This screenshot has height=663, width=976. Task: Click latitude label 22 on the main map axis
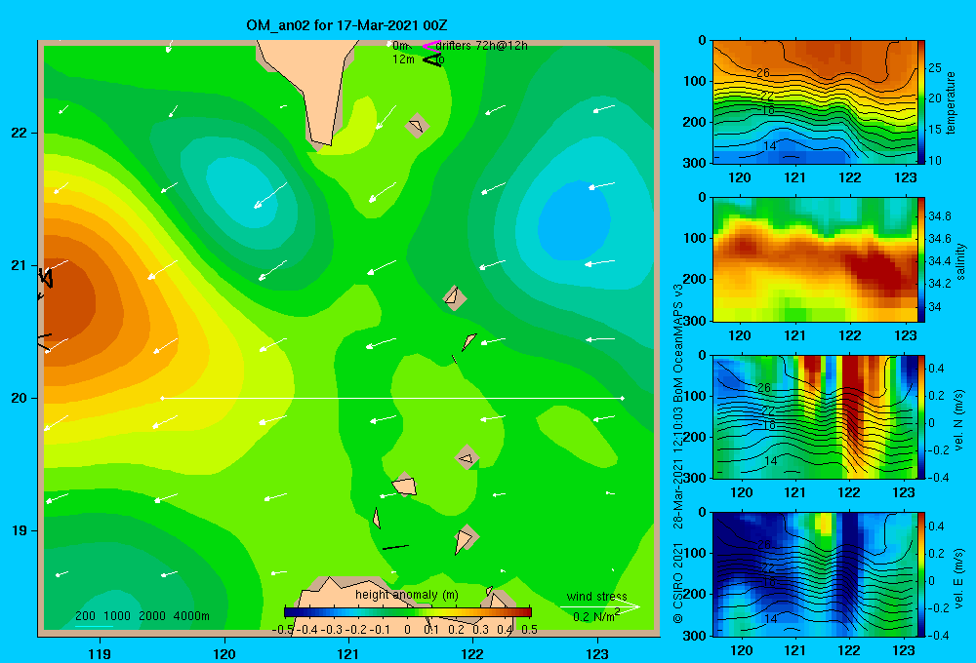20,133
